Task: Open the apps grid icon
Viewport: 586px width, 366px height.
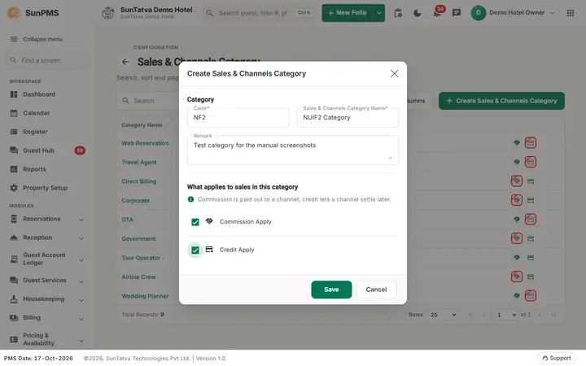Action: click(571, 13)
